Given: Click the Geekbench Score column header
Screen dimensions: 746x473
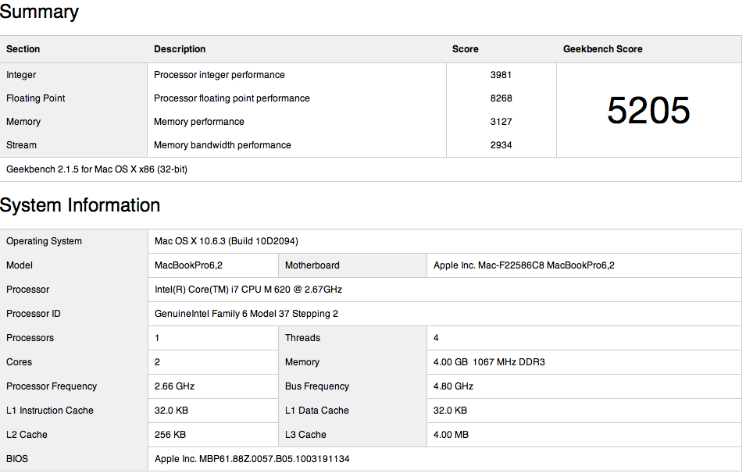Looking at the screenshot, I should [603, 49].
